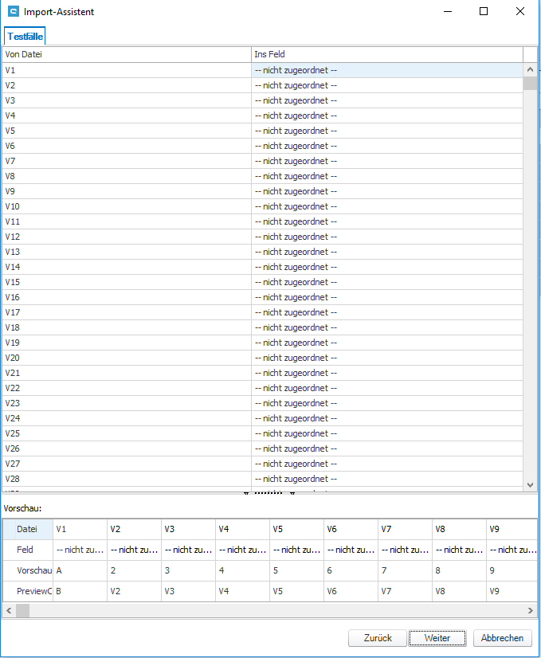
Task: Click the V3 column header in preview table
Action: [188, 529]
